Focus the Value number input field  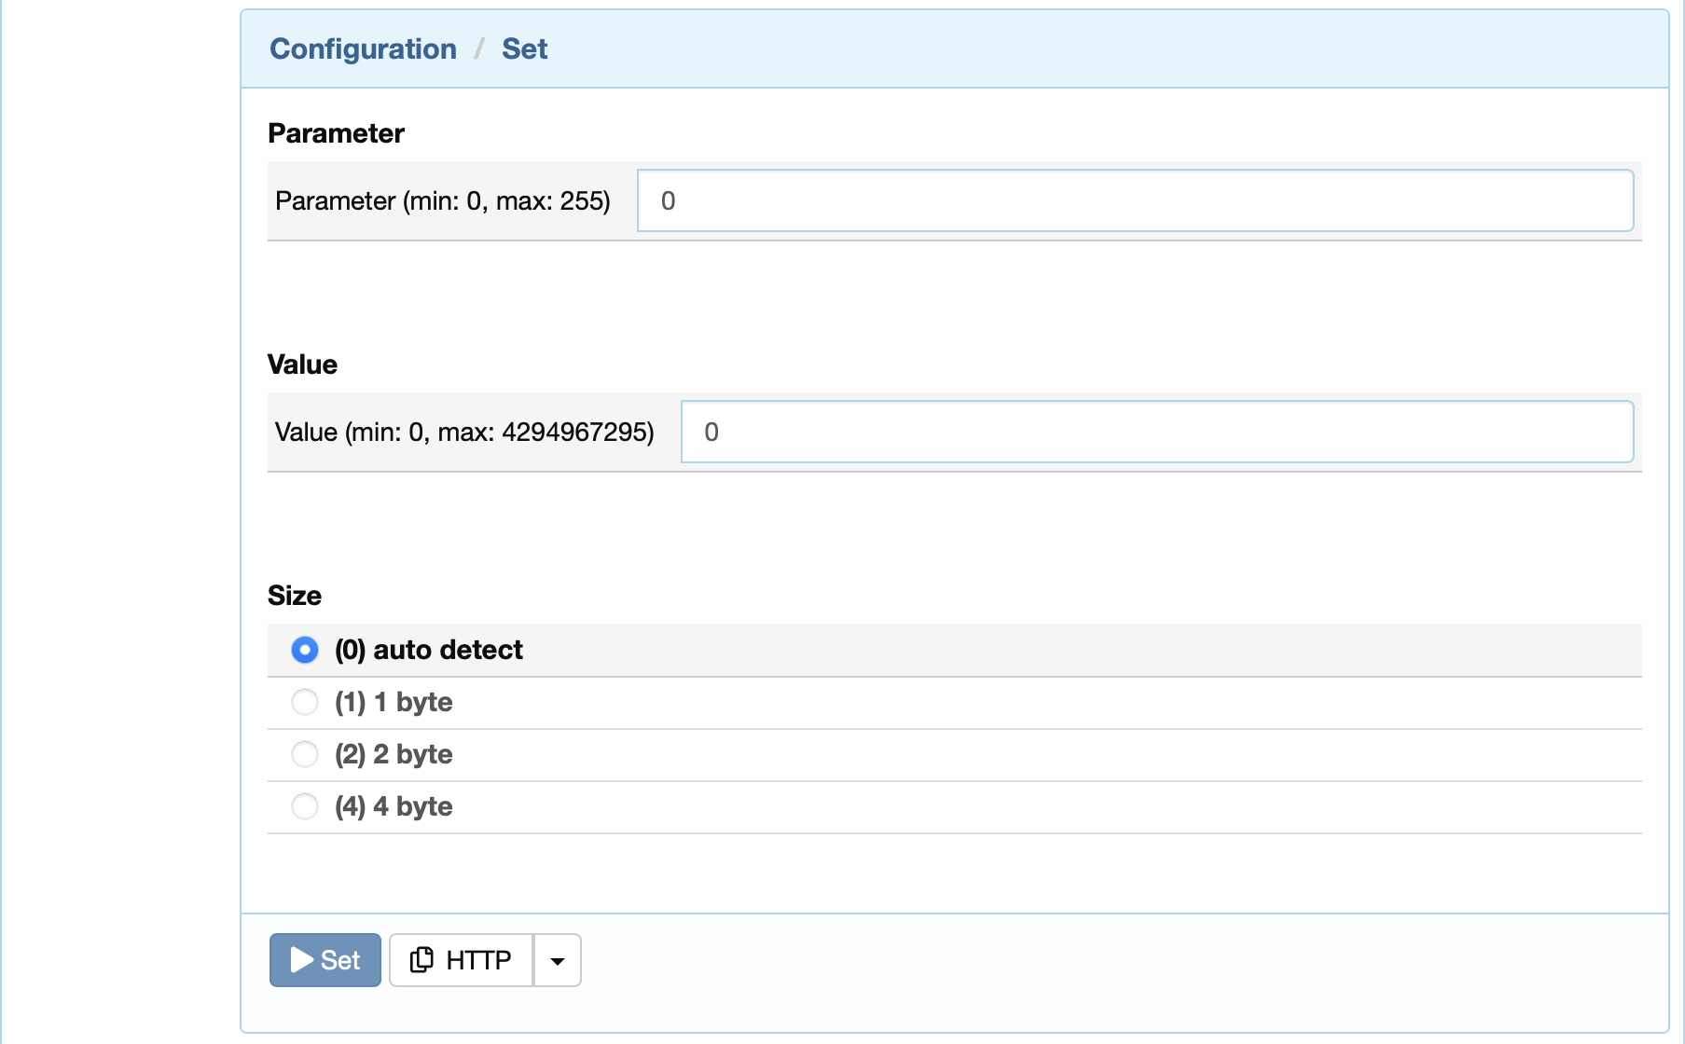point(1157,432)
